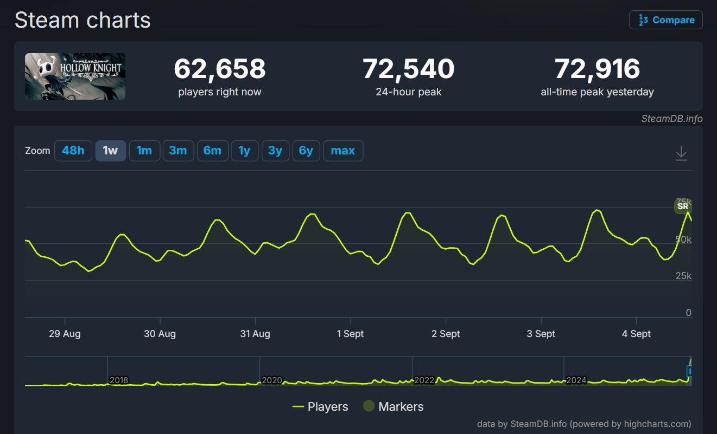Click the italic SteamDB.info watermark
The height and width of the screenshot is (434, 717).
(x=671, y=119)
